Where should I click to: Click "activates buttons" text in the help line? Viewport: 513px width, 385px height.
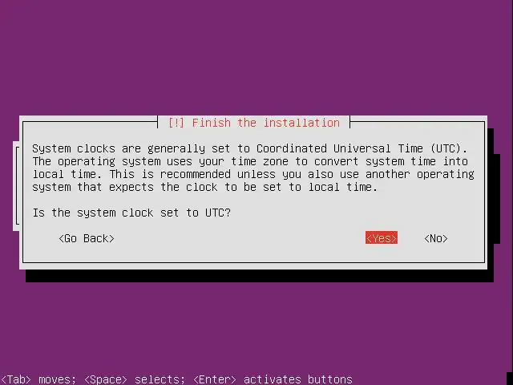pos(297,379)
